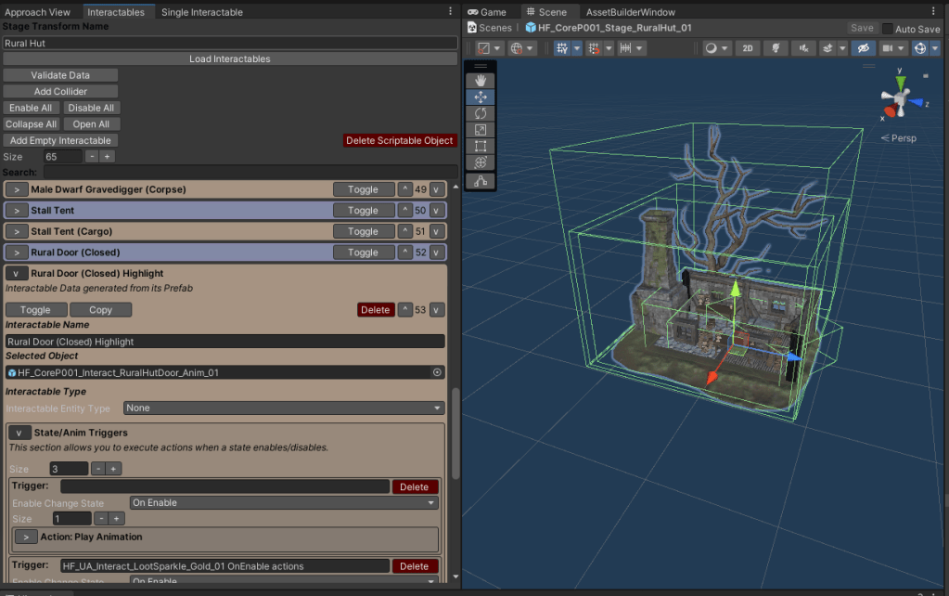The width and height of the screenshot is (949, 596).
Task: Select the Move tool
Action: point(481,97)
